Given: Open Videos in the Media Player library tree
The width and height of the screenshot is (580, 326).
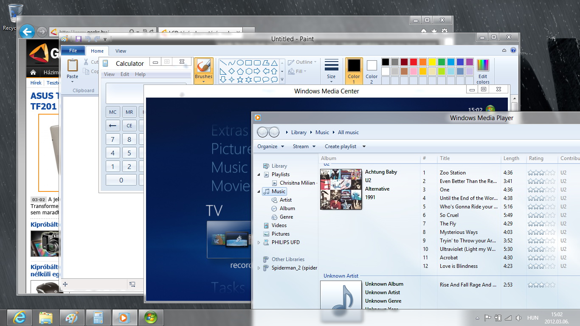Looking at the screenshot, I should 279,225.
